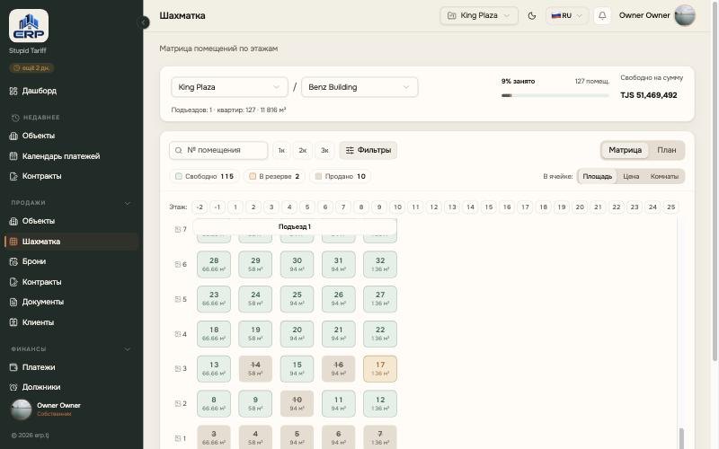Open Документы in the sidebar

(42, 302)
